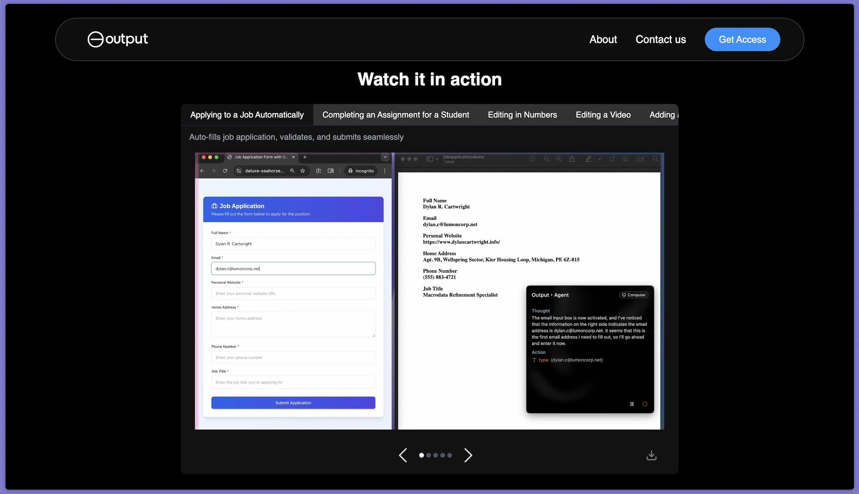Reload the Job Application page

coord(225,171)
